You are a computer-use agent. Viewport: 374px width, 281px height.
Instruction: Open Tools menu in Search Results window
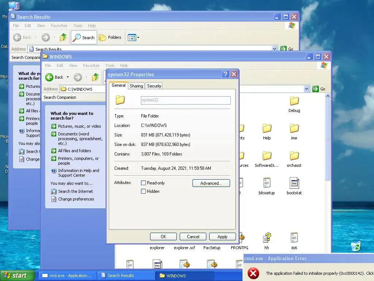coord(78,26)
